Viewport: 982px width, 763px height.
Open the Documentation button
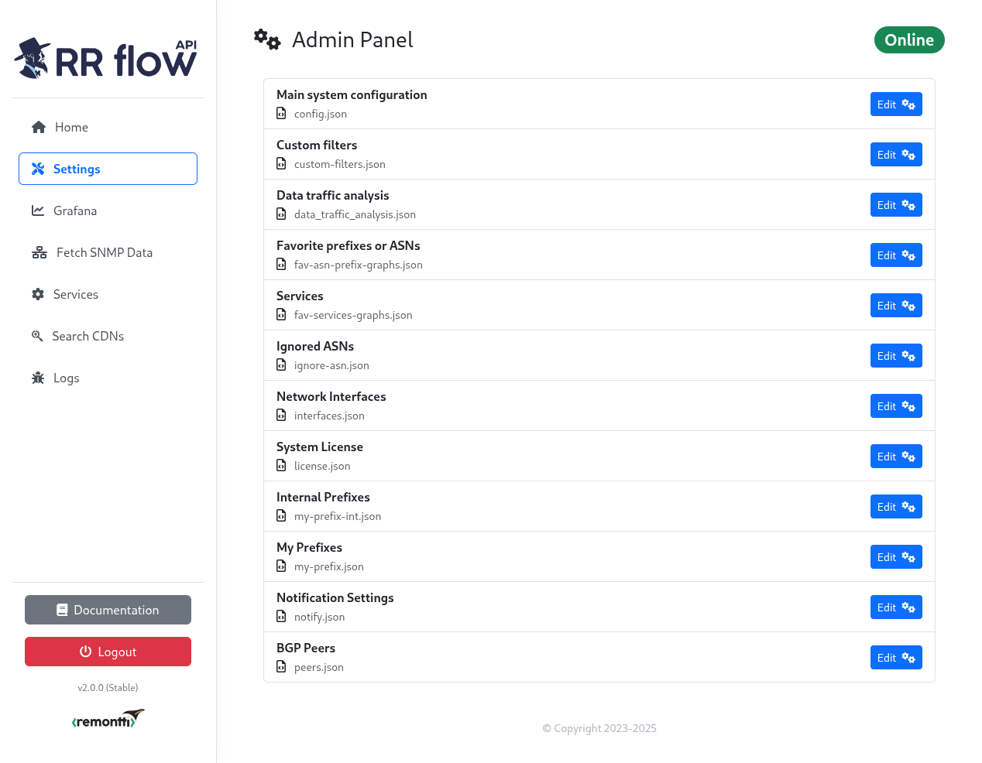pos(108,610)
